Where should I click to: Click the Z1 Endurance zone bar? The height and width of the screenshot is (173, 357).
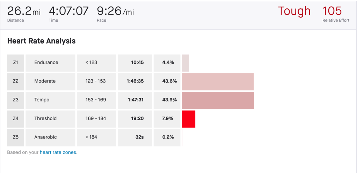[x=185, y=63]
